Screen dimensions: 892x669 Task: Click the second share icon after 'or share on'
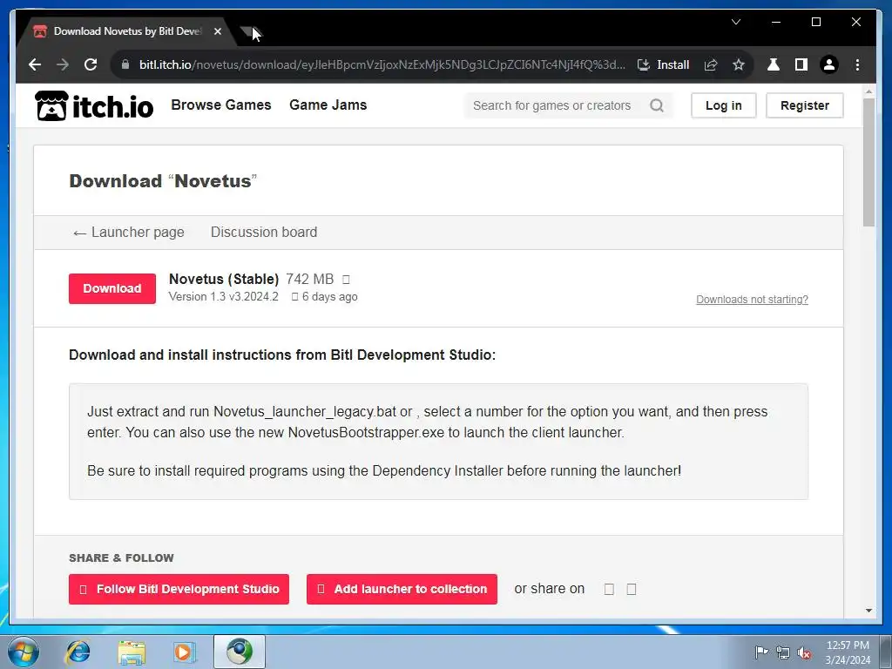[x=632, y=589]
